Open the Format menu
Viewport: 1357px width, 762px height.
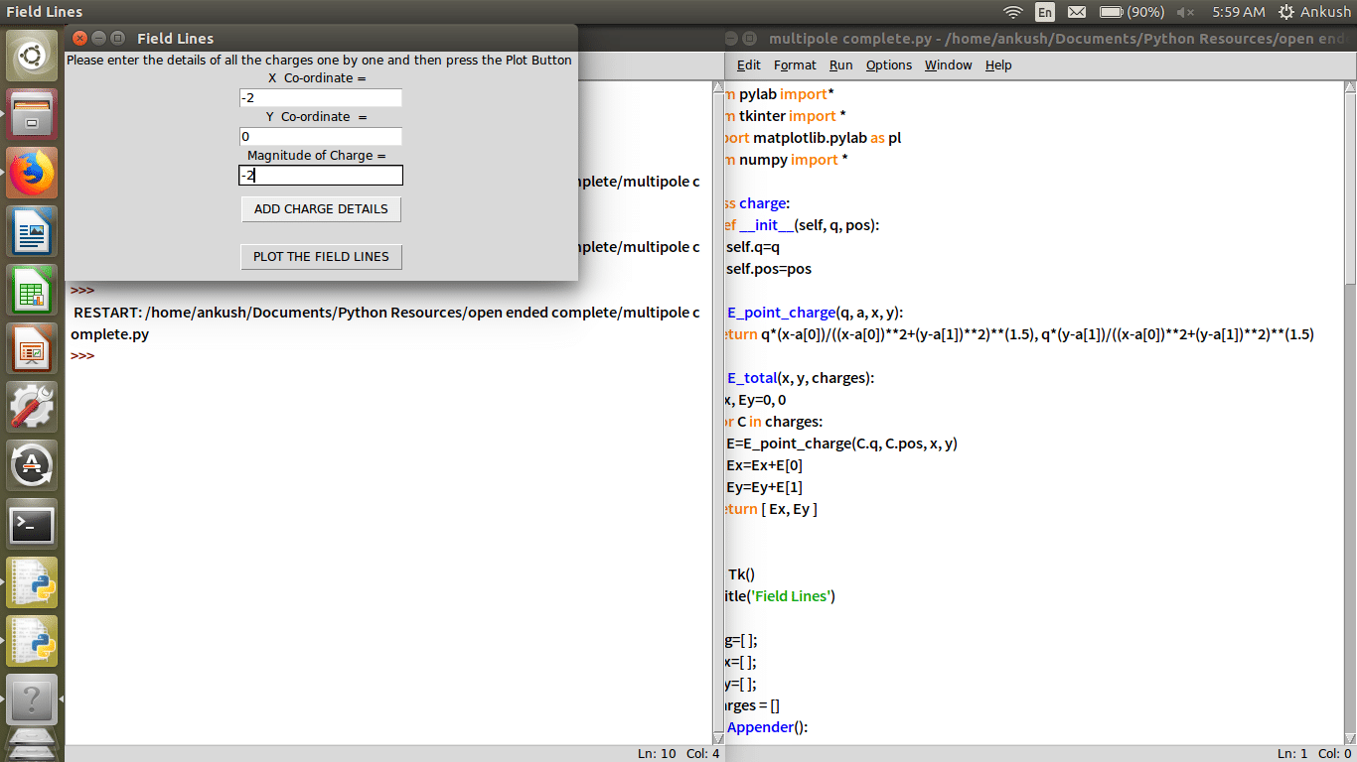pyautogui.click(x=795, y=64)
